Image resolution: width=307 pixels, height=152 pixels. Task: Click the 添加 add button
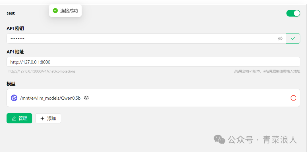coord(48,118)
